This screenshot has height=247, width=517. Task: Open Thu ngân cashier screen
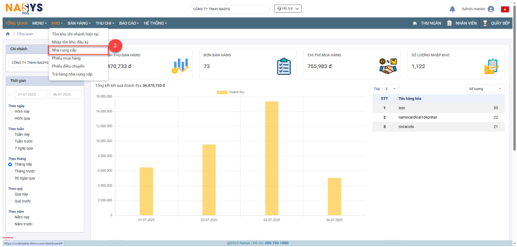click(426, 23)
